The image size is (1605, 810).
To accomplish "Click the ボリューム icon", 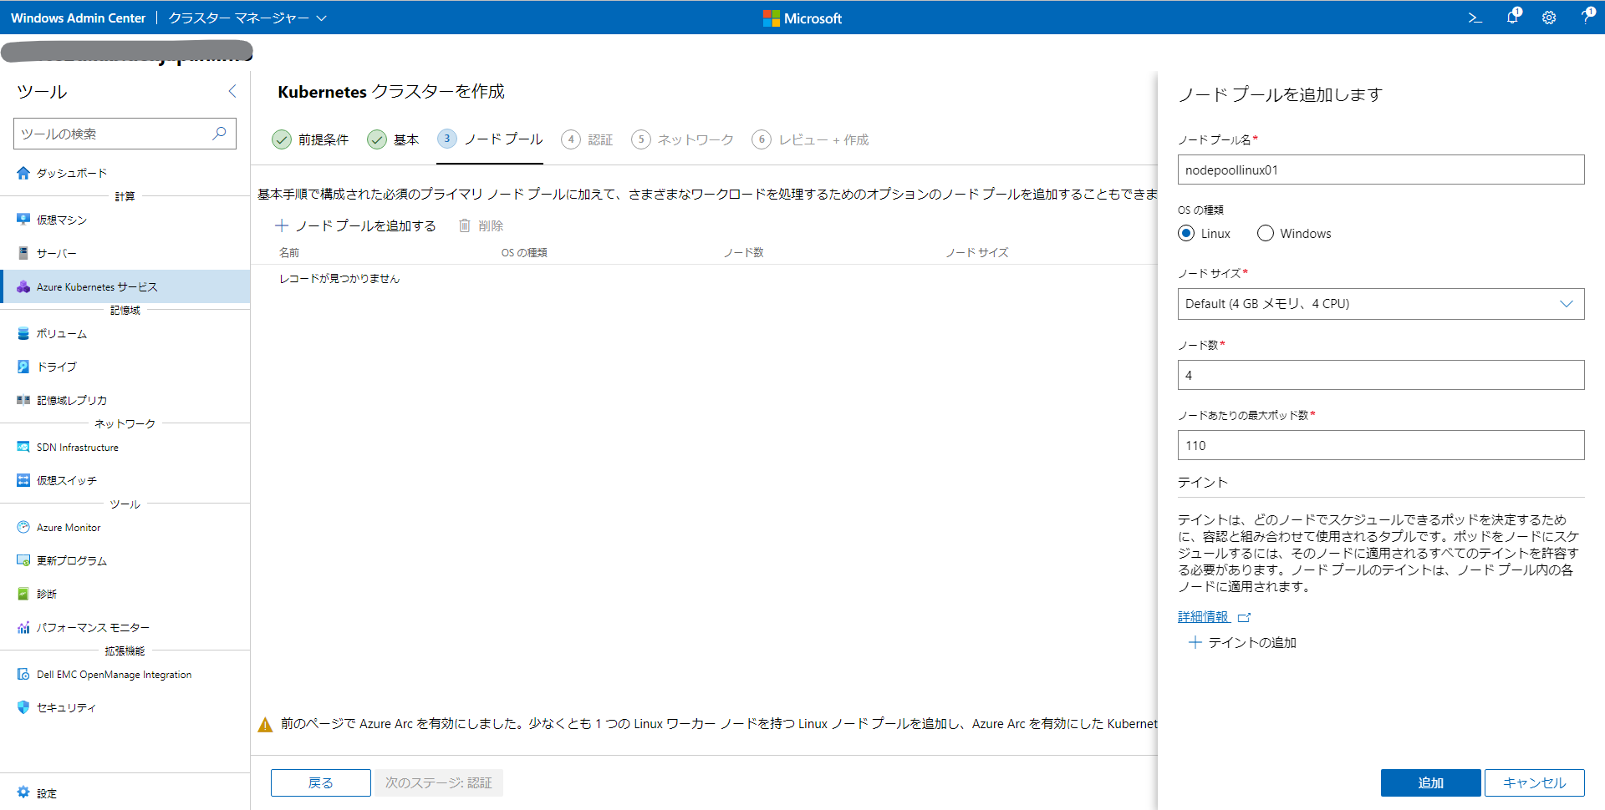I will (23, 333).
